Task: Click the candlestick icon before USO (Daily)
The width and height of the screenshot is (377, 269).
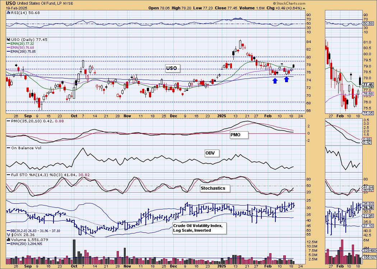Action: (8, 39)
